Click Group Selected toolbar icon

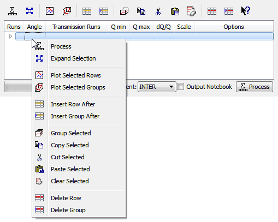(124, 11)
